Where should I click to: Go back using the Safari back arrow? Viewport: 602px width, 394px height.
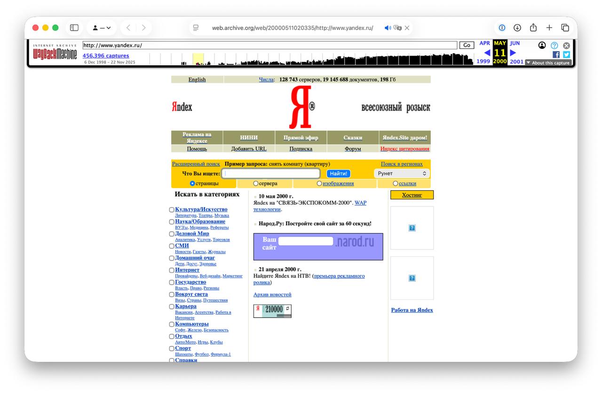coord(128,28)
